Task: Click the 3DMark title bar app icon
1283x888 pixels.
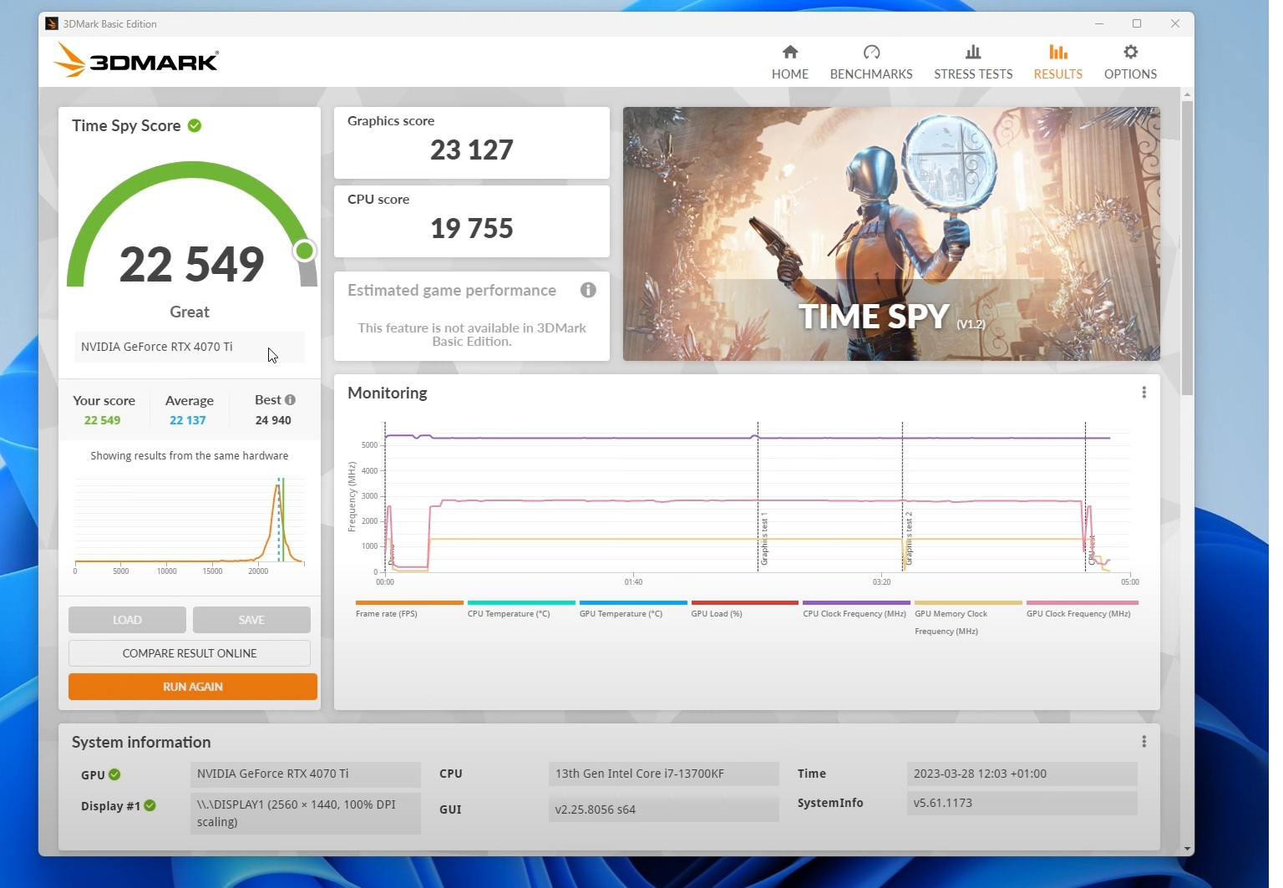Action: 52,23
